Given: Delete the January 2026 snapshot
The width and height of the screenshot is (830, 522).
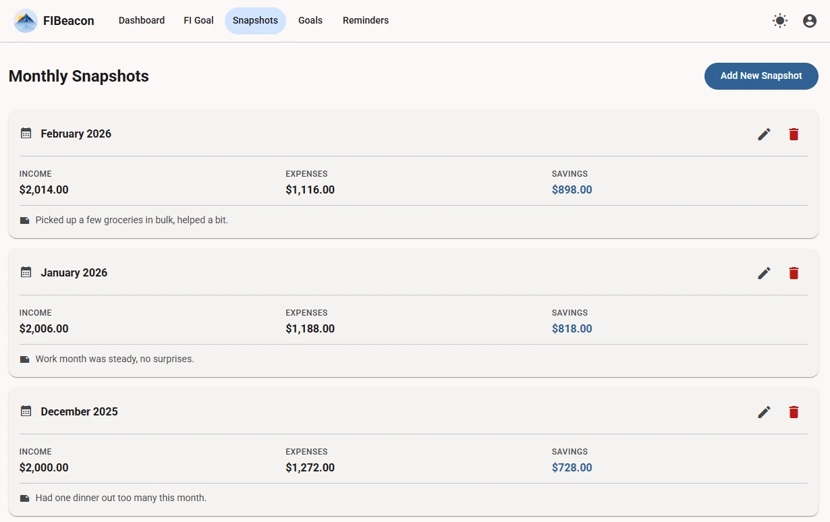Looking at the screenshot, I should (x=794, y=273).
